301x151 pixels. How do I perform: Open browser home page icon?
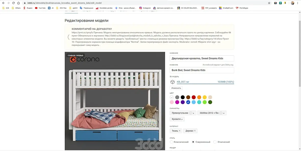(18, 3)
